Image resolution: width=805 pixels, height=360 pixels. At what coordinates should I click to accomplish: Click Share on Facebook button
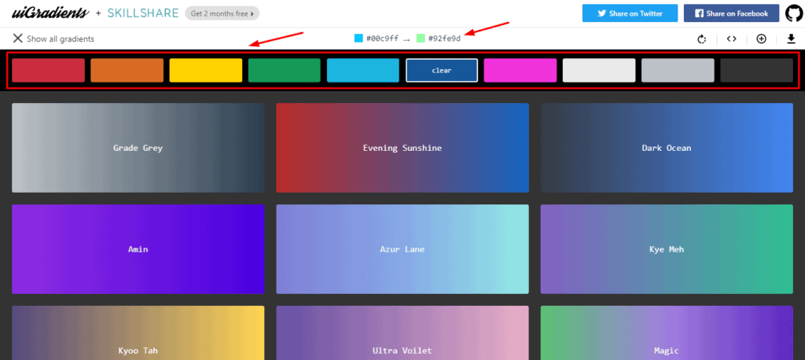[x=732, y=13]
